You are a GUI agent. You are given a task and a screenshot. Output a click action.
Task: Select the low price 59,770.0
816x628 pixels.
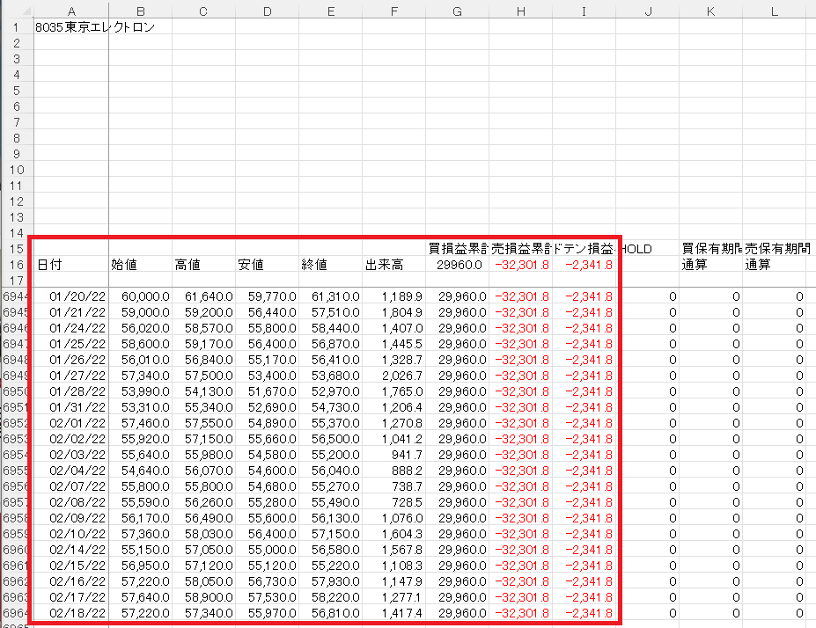pyautogui.click(x=268, y=296)
